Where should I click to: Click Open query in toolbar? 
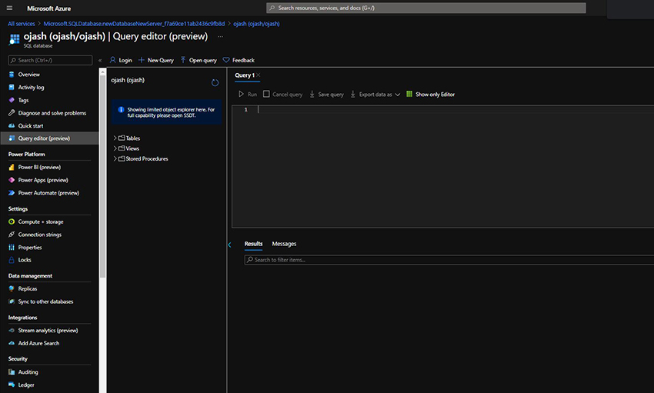199,61
